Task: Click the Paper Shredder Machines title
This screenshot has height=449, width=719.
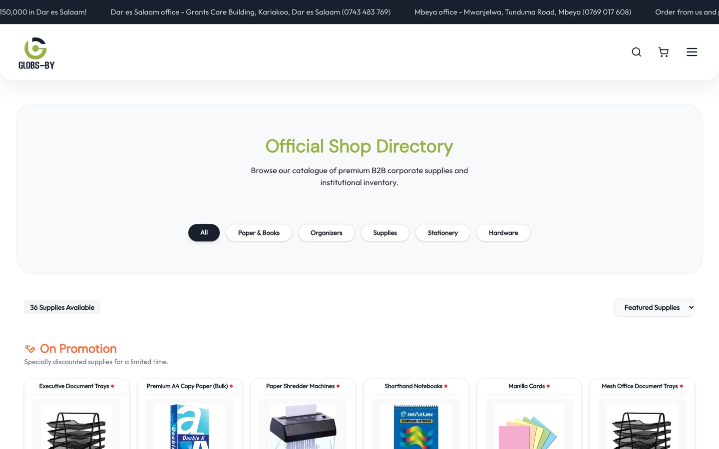Action: coord(300,386)
